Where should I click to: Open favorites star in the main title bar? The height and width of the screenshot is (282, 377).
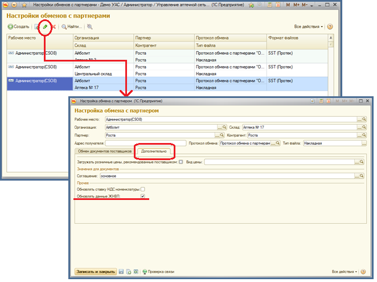click(x=24, y=5)
